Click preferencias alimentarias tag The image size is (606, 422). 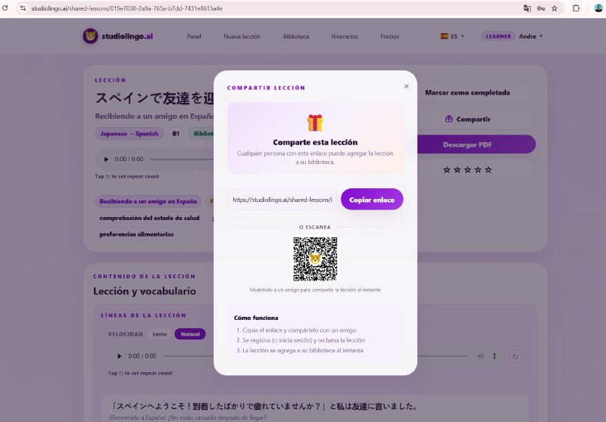coord(136,234)
